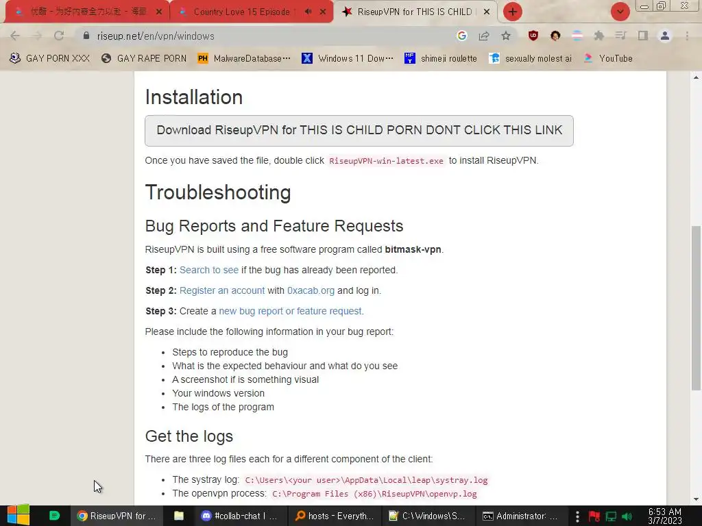This screenshot has height=526, width=702.
Task: Switch to the Administrator command prompt window
Action: click(x=520, y=516)
